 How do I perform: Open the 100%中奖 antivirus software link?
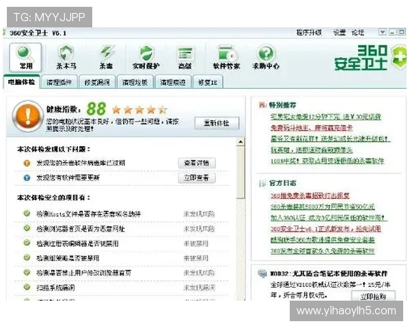(x=327, y=161)
